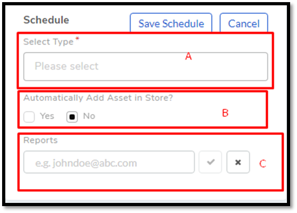Cancel the schedule form
The image size is (297, 213).
(x=244, y=23)
